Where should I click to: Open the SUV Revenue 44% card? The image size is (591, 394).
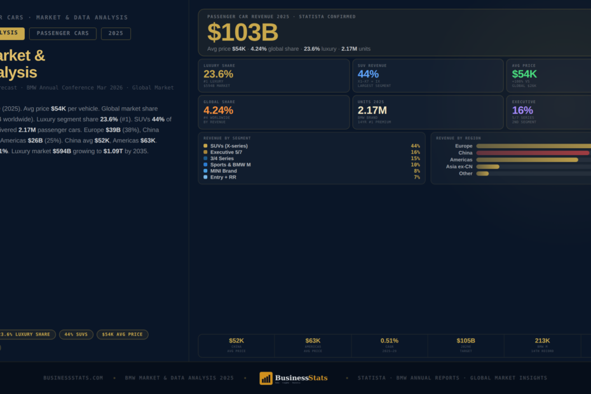[x=428, y=76]
